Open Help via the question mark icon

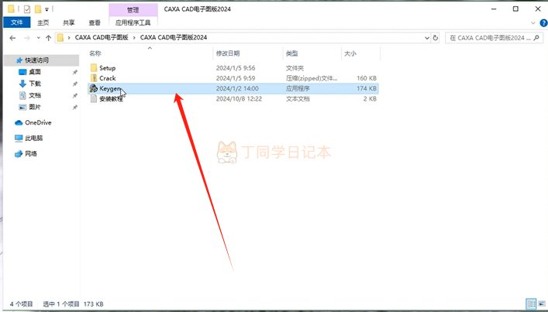pyautogui.click(x=543, y=23)
